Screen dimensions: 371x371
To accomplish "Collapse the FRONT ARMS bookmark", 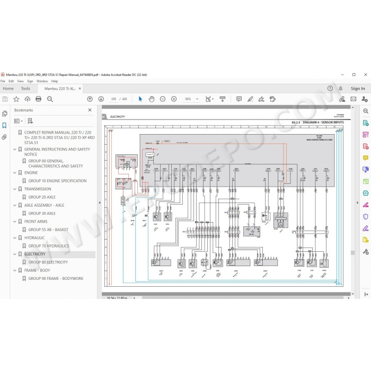I will click(x=15, y=222).
